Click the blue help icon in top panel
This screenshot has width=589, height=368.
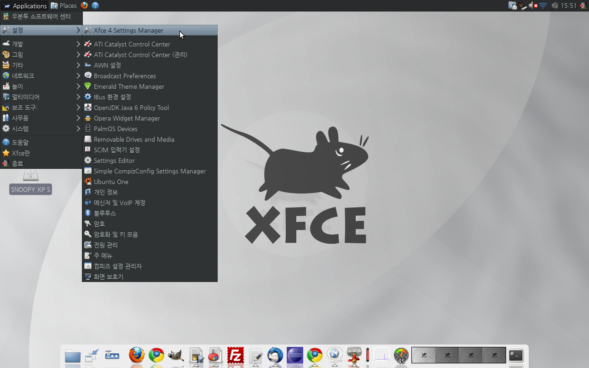click(95, 6)
